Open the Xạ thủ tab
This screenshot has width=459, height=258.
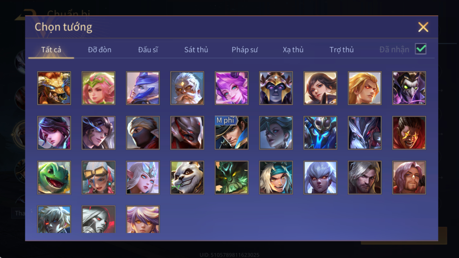pyautogui.click(x=293, y=50)
